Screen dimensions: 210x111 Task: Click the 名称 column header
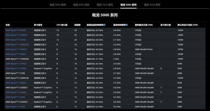pos(8,25)
